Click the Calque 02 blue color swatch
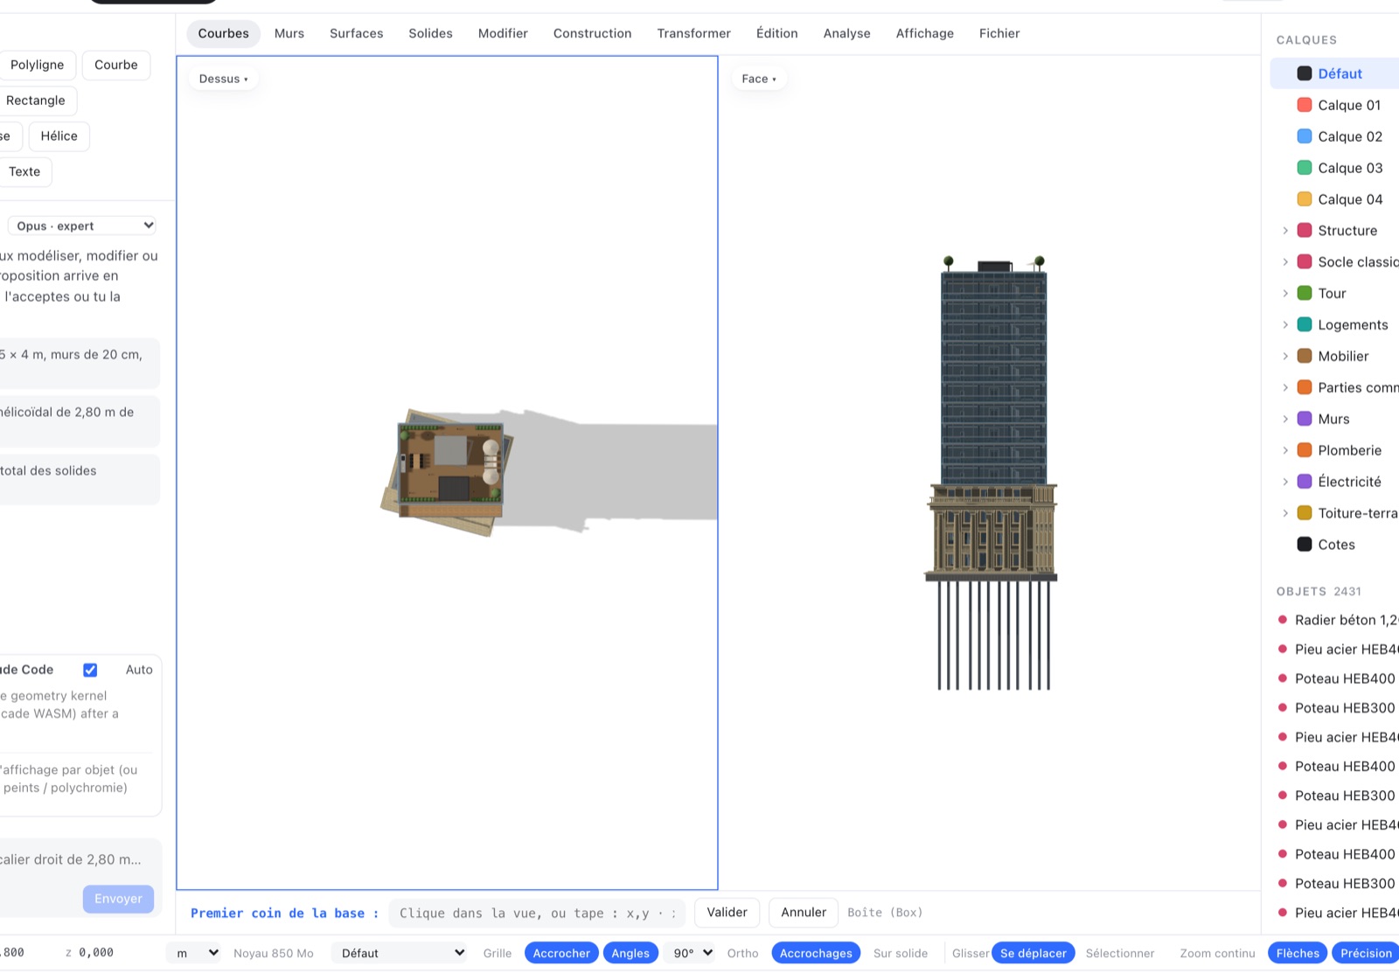Image resolution: width=1399 pixels, height=973 pixels. point(1304,136)
